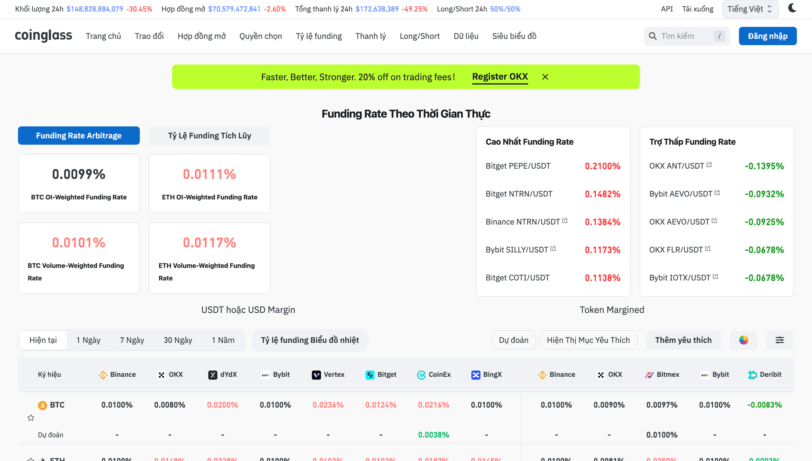Click the Tải xuống link
Image resolution: width=812 pixels, height=461 pixels.
697,9
